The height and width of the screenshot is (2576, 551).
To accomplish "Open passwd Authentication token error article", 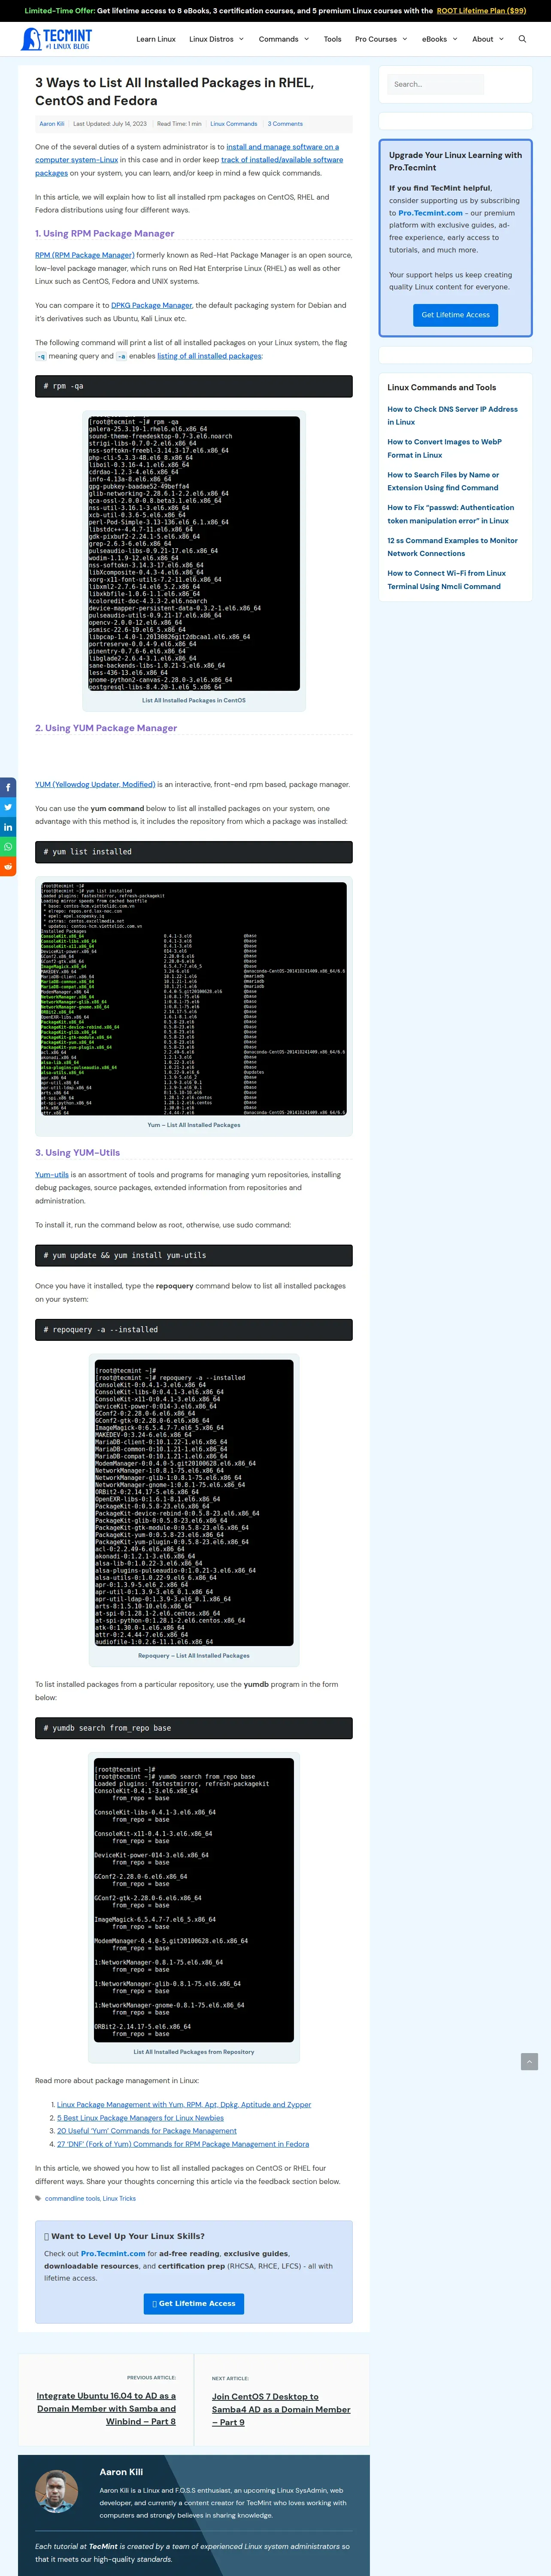I will (x=451, y=514).
